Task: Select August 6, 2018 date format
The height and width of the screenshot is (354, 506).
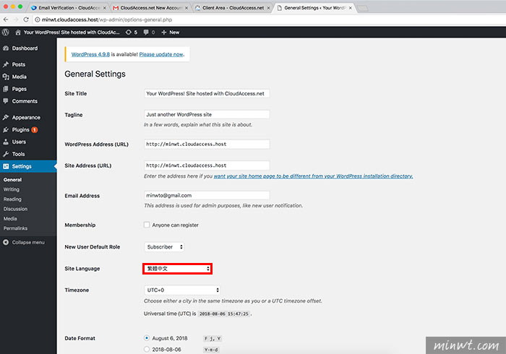Action: (x=147, y=338)
